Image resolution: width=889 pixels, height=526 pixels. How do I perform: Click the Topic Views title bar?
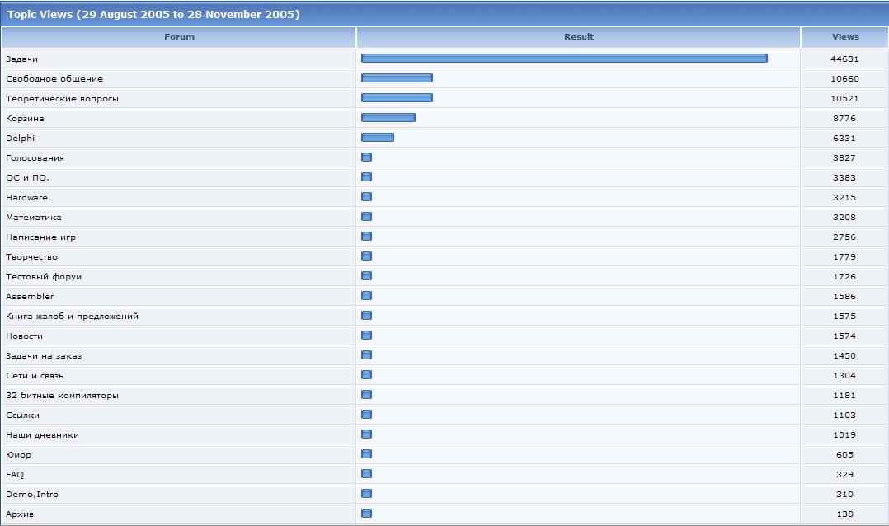153,15
